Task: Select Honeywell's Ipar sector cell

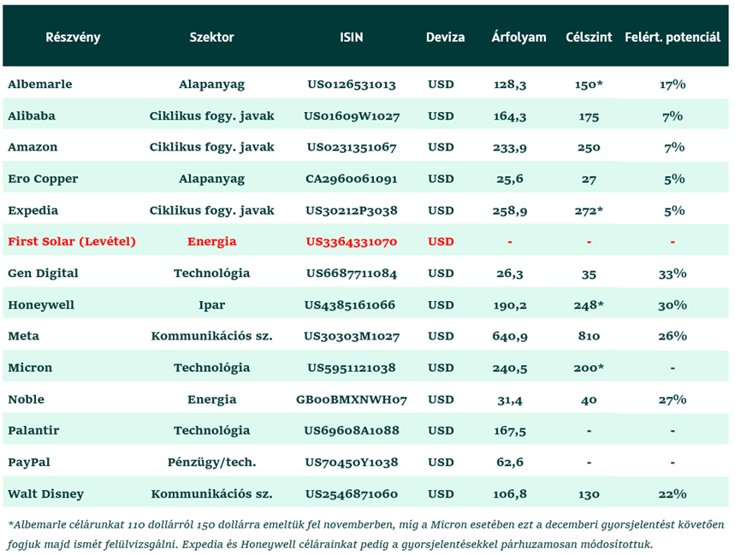Action: (x=211, y=305)
